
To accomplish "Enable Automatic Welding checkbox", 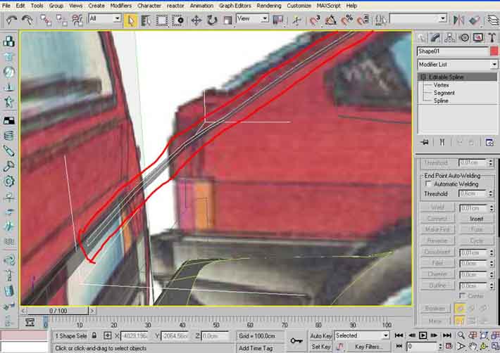I will [427, 184].
